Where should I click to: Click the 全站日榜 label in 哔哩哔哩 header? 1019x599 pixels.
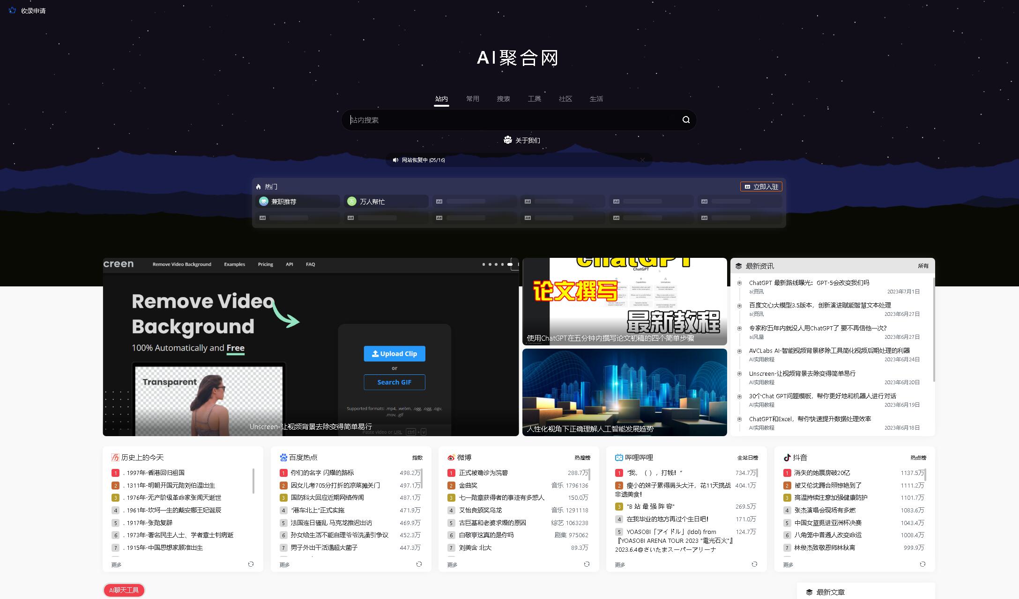pyautogui.click(x=748, y=458)
